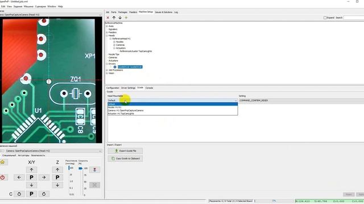The height and width of the screenshot is (204, 364).
Task: Expand the Nozzles node under ReferenceHead
Action: 114,42
